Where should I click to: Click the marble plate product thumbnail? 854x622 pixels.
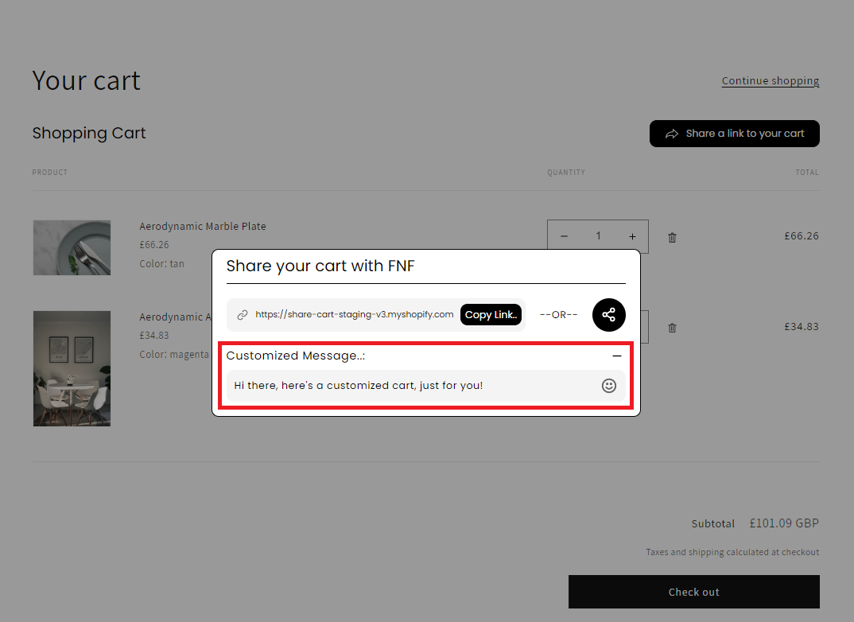[72, 247]
